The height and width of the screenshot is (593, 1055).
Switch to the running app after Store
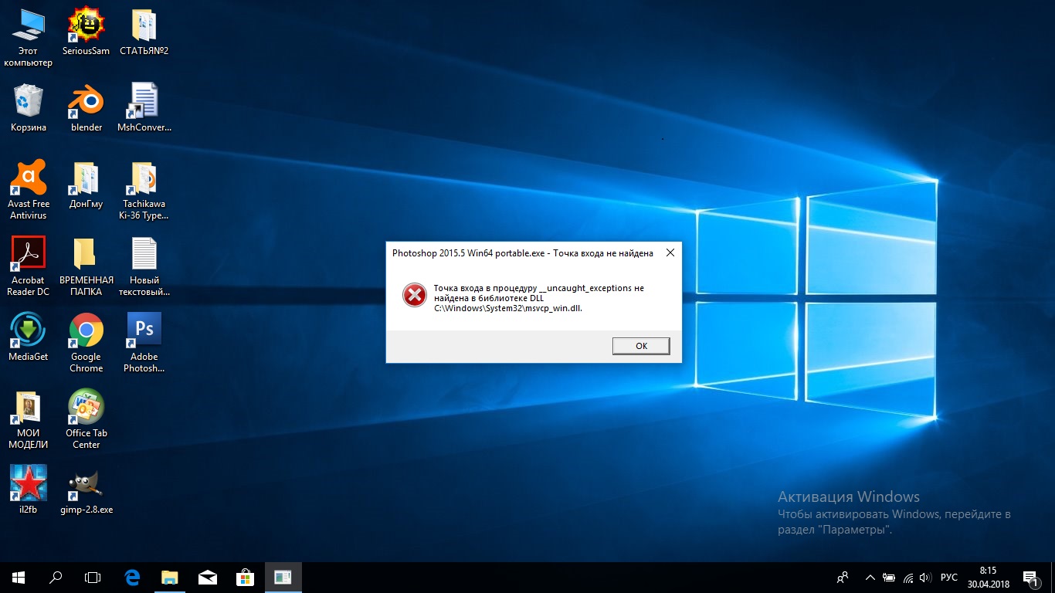pos(283,578)
